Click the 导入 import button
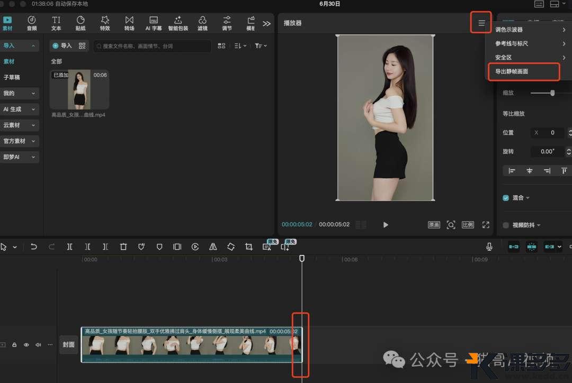The width and height of the screenshot is (572, 383). point(62,45)
